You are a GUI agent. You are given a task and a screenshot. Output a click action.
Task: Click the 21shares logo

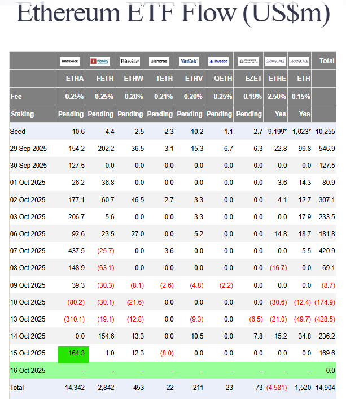pos(160,61)
